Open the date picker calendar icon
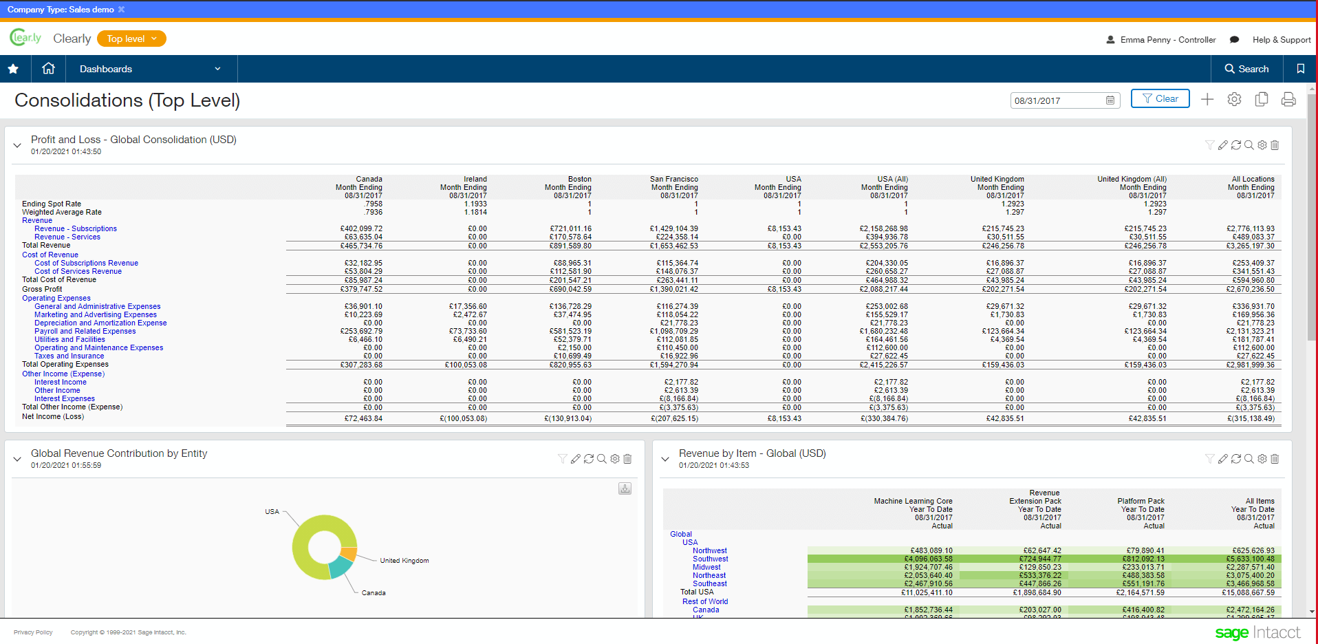 point(1110,100)
